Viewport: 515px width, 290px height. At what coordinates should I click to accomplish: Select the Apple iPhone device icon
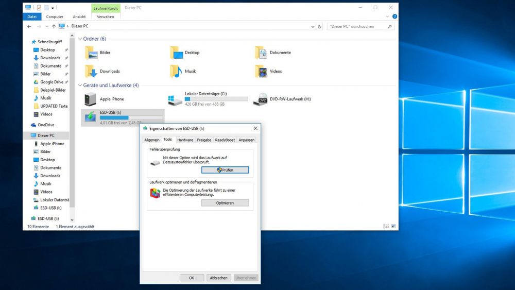[x=90, y=99]
